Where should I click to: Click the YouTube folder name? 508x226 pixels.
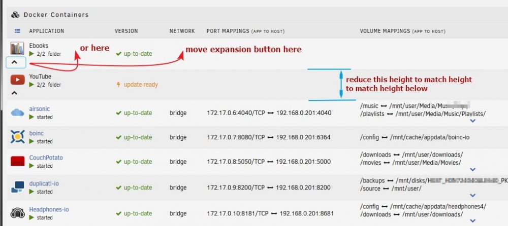point(40,77)
